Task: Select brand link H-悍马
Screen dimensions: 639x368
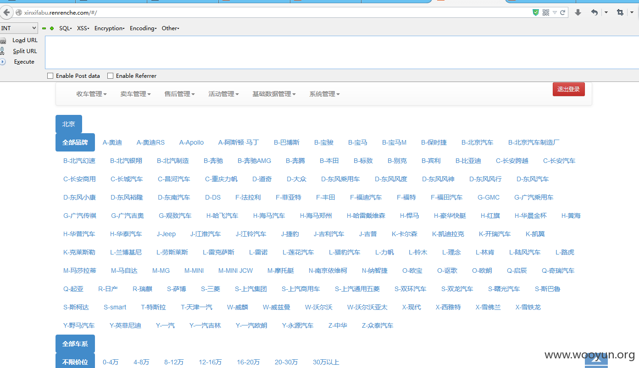Action: 410,216
